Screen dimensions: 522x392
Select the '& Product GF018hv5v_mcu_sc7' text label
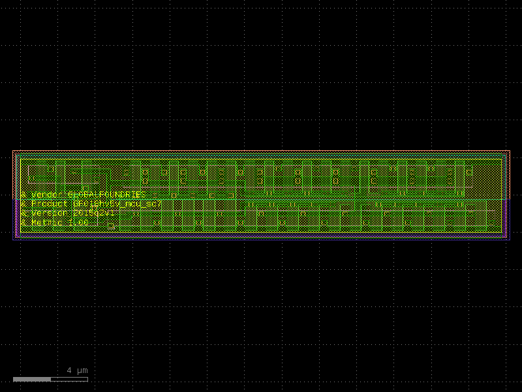click(x=91, y=204)
